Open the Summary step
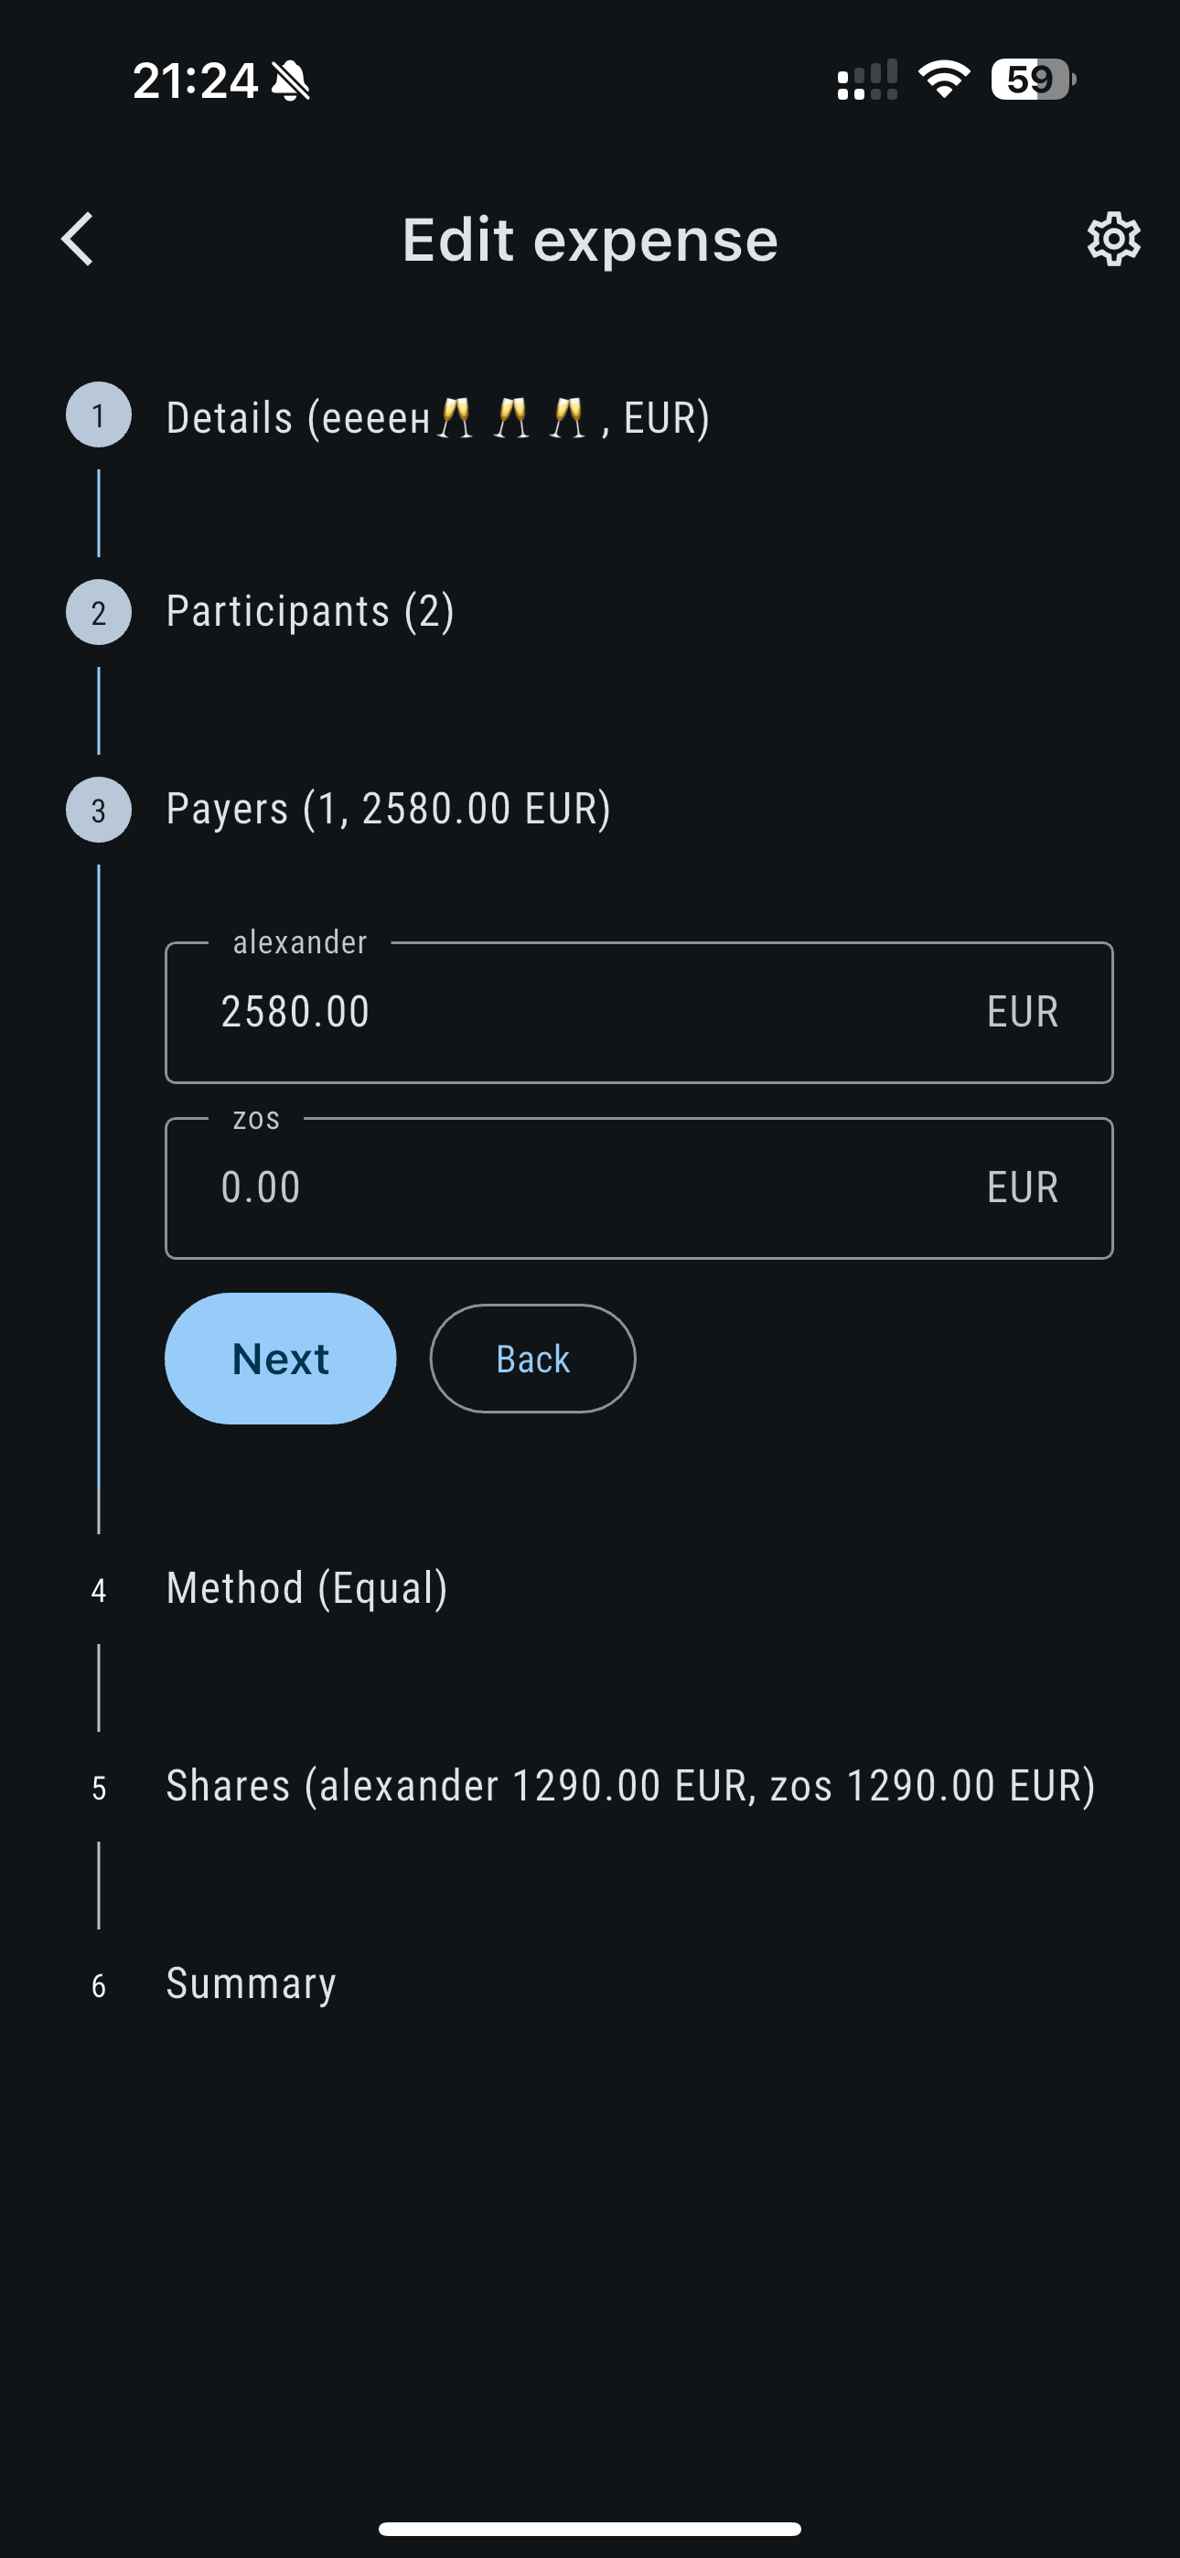The height and width of the screenshot is (2558, 1180). click(251, 1983)
